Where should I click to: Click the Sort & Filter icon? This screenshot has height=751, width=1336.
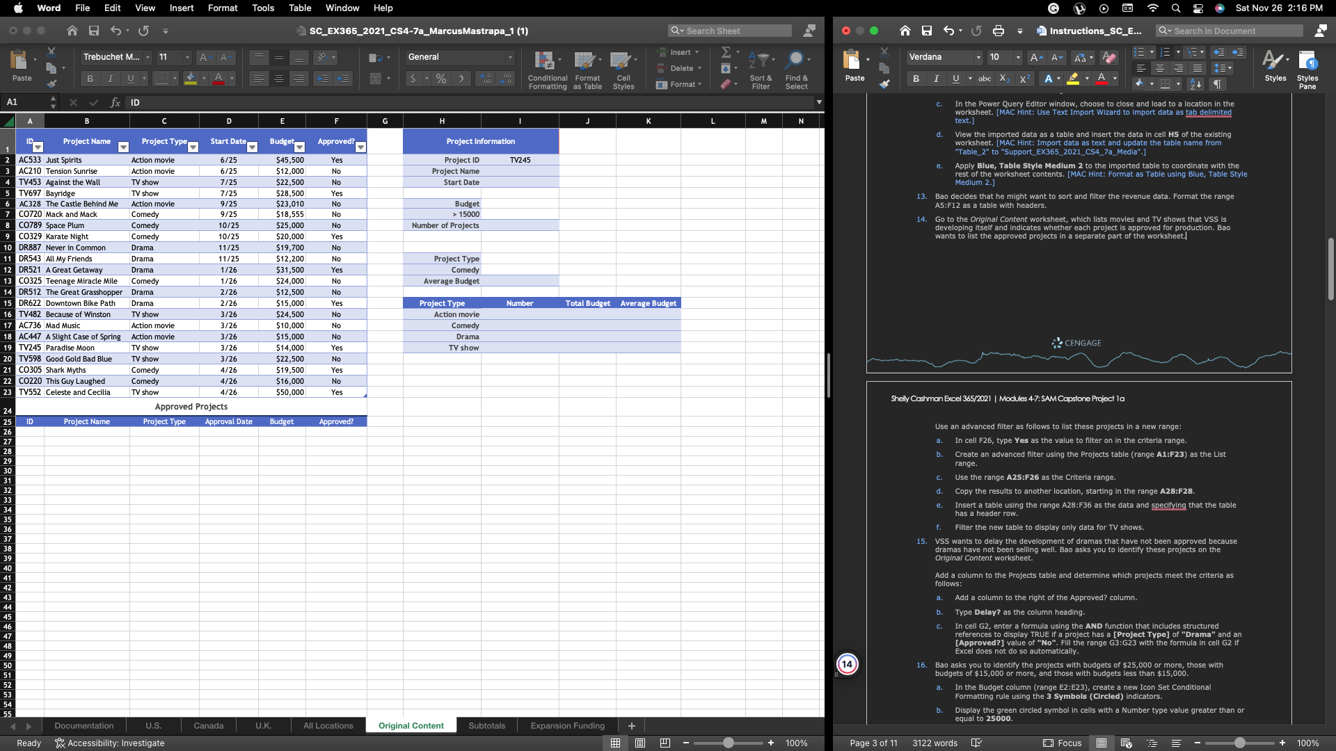[761, 68]
